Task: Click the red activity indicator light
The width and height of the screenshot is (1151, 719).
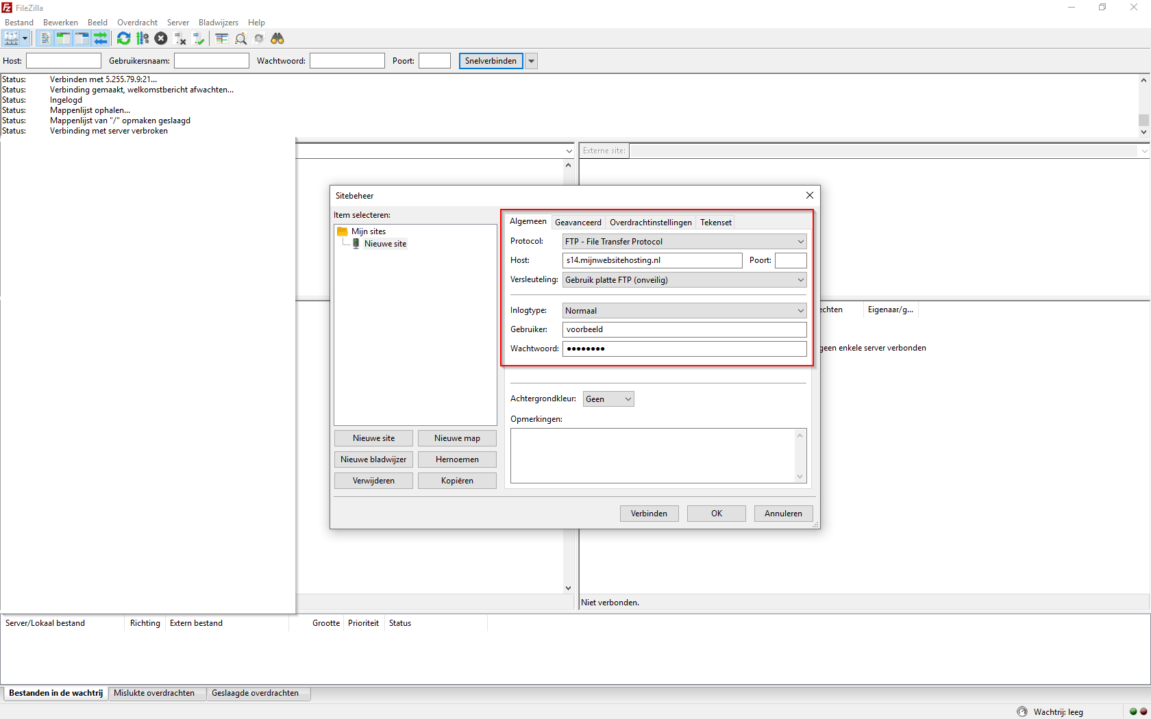Action: tap(1143, 711)
